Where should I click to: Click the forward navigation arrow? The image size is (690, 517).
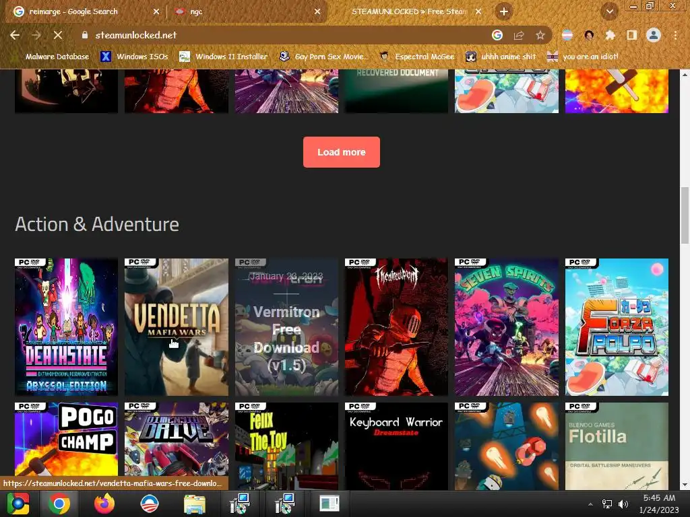(36, 35)
